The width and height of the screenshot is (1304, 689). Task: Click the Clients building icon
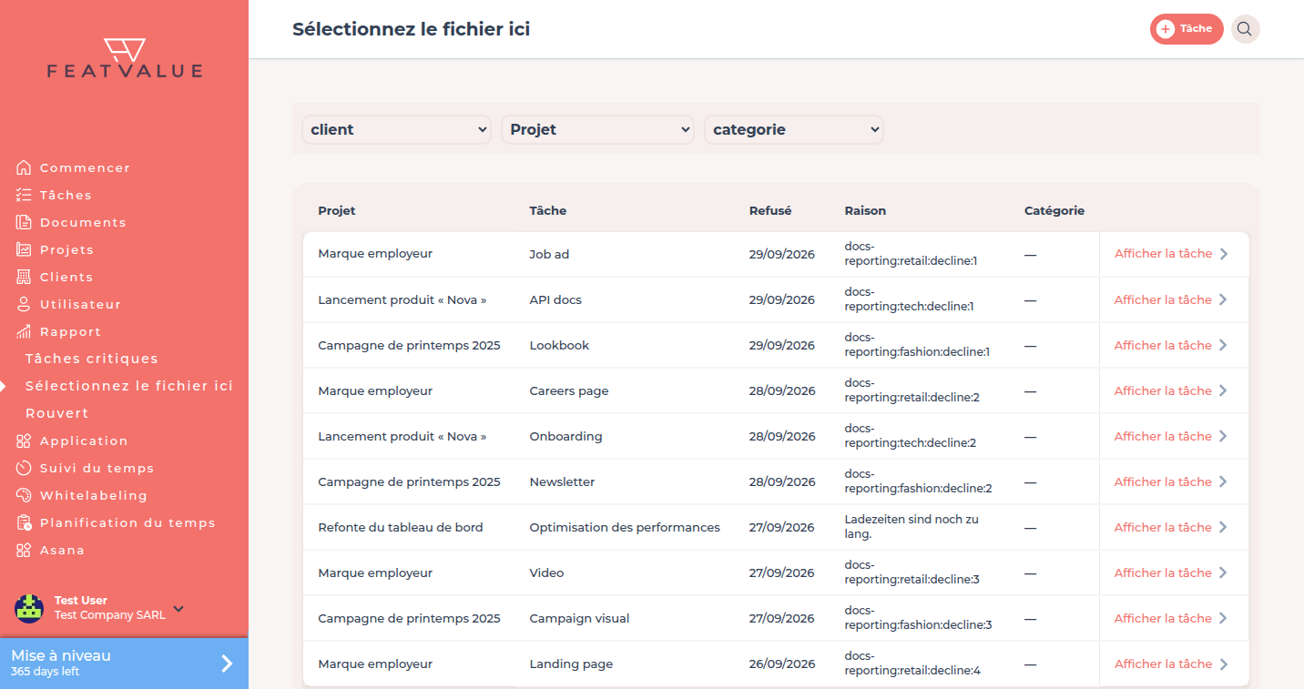(x=24, y=277)
